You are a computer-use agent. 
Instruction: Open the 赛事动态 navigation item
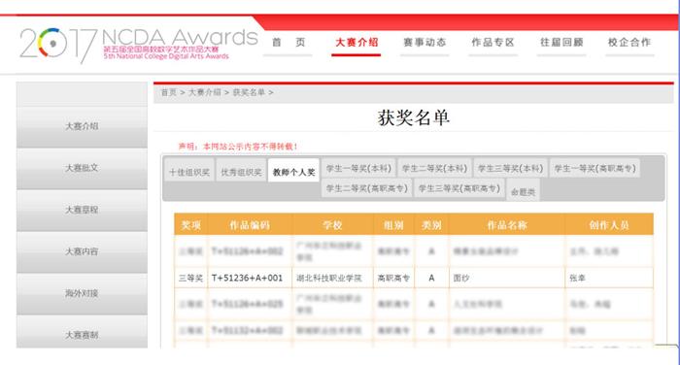(x=425, y=43)
